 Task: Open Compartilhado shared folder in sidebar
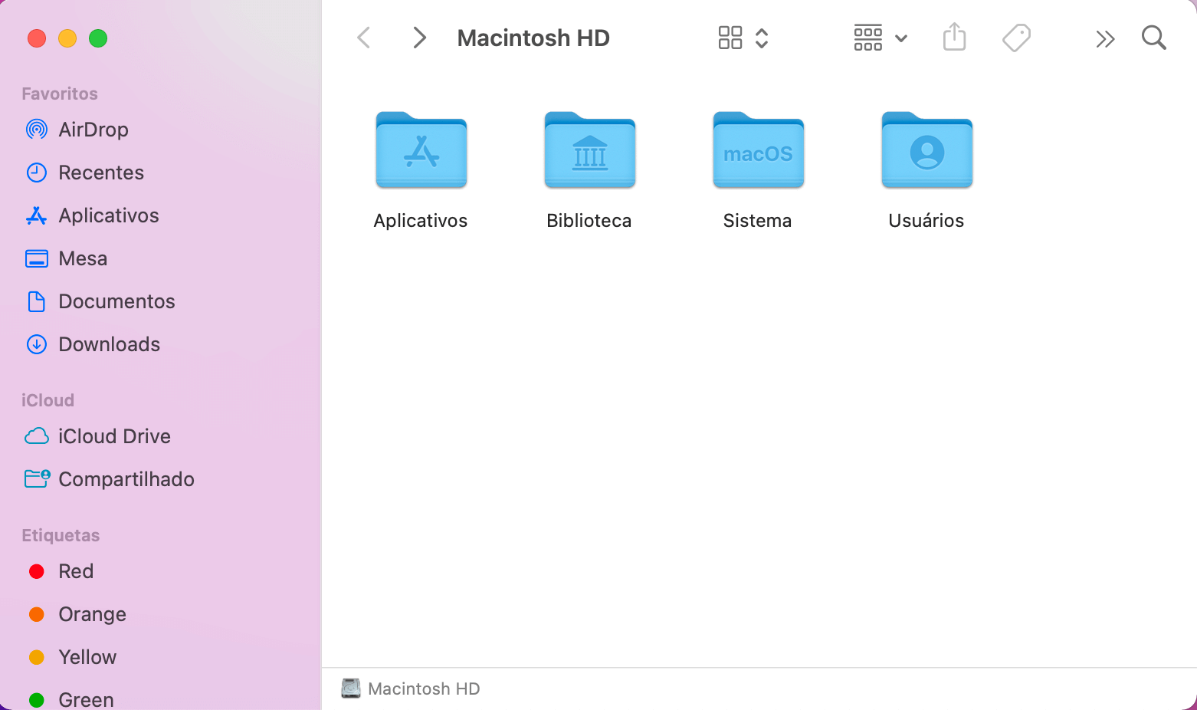pyautogui.click(x=126, y=479)
